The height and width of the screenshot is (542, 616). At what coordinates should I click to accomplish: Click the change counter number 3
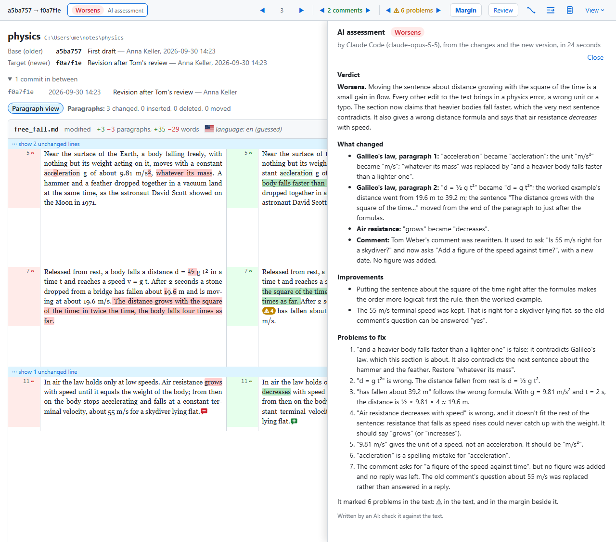pos(282,10)
